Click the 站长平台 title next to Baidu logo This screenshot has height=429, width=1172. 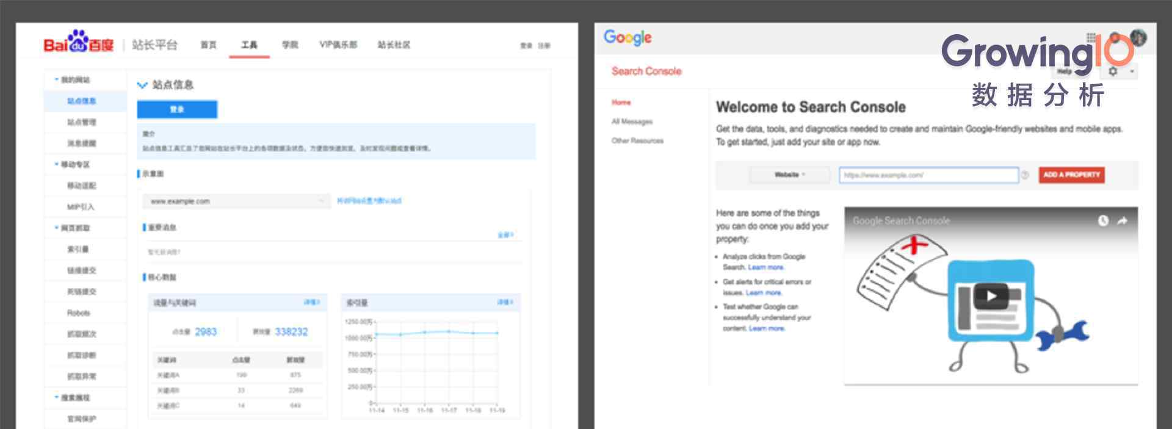coord(154,45)
